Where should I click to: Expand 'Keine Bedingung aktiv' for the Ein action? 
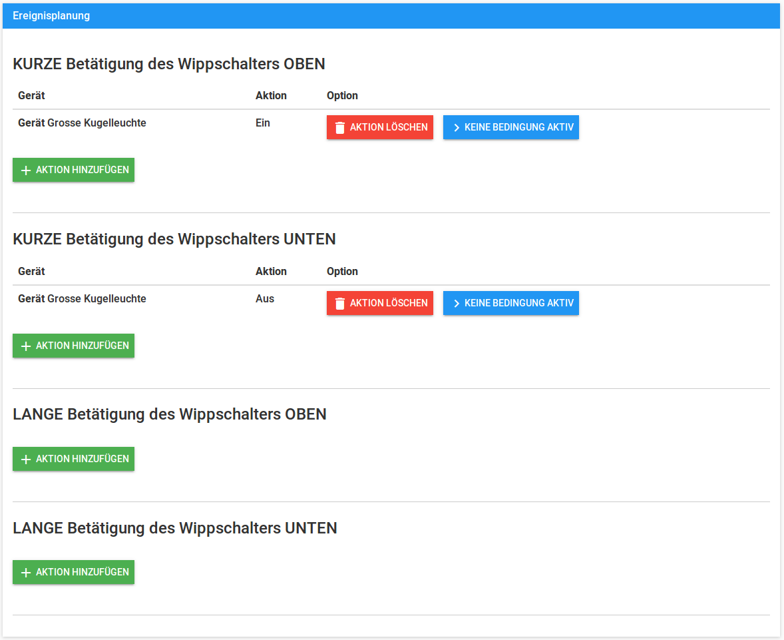[x=511, y=127]
